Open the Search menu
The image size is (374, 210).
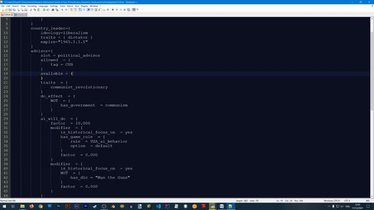tap(16, 6)
